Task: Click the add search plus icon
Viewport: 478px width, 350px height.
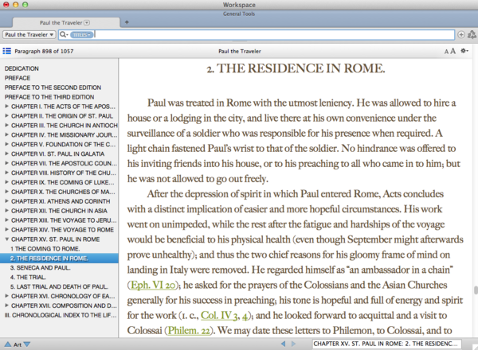Action: (461, 35)
